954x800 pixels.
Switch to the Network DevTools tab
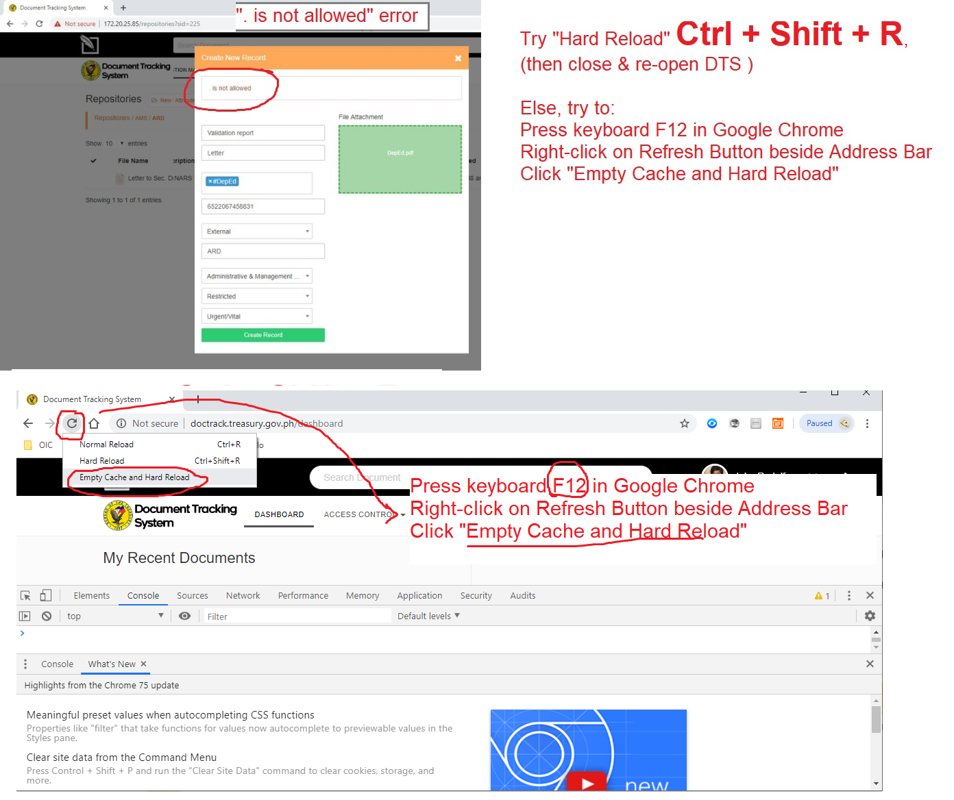pos(243,595)
